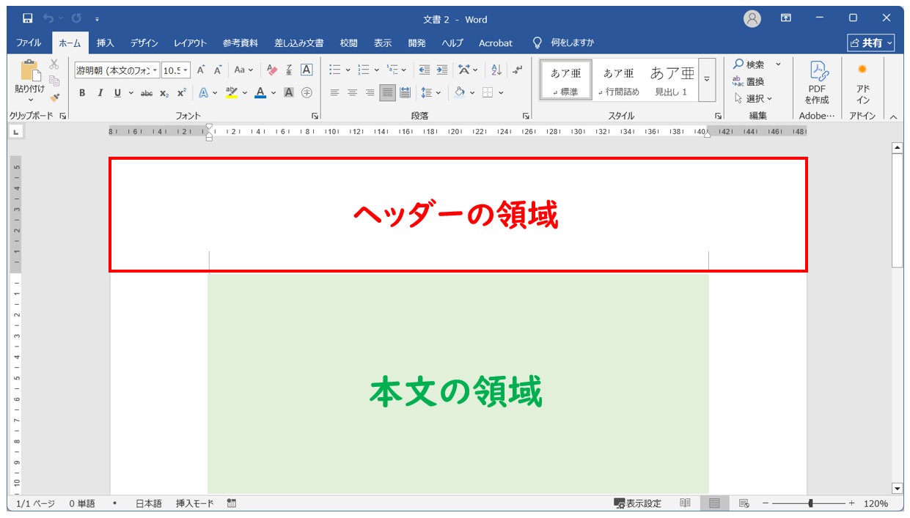
Task: Decrease font size with shrink font icon
Action: (218, 70)
